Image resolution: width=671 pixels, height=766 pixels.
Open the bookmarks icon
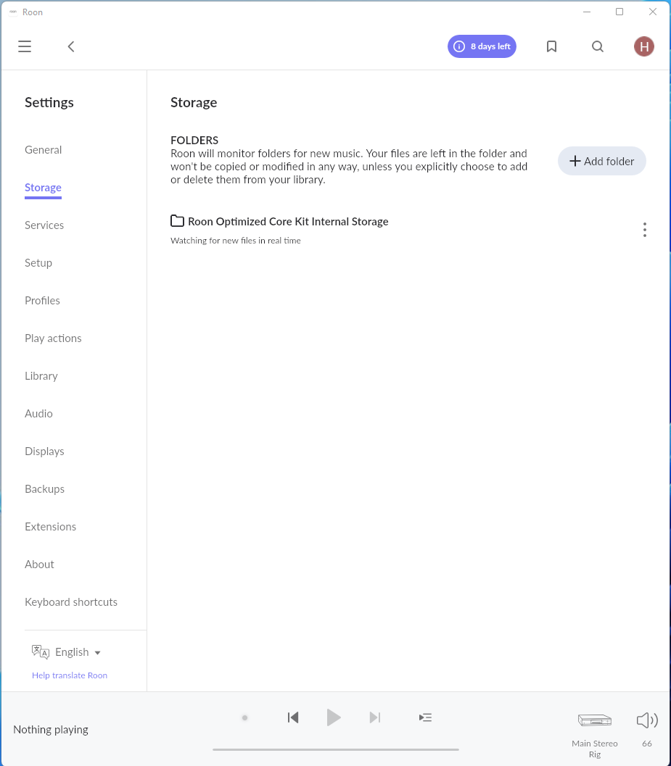tap(551, 46)
